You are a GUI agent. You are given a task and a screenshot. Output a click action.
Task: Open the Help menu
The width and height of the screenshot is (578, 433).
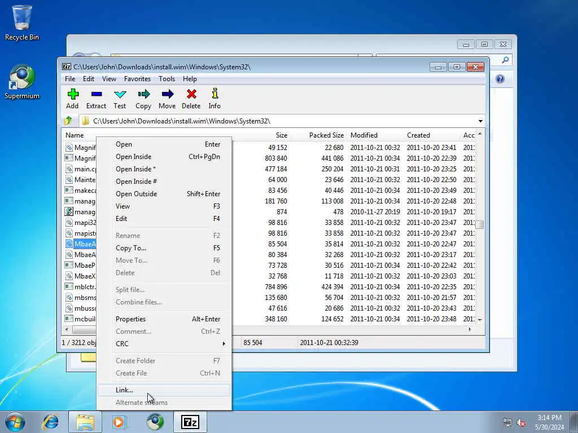190,79
